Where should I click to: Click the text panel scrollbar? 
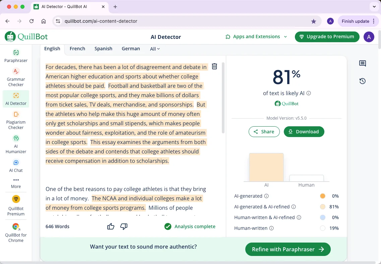click(223, 98)
